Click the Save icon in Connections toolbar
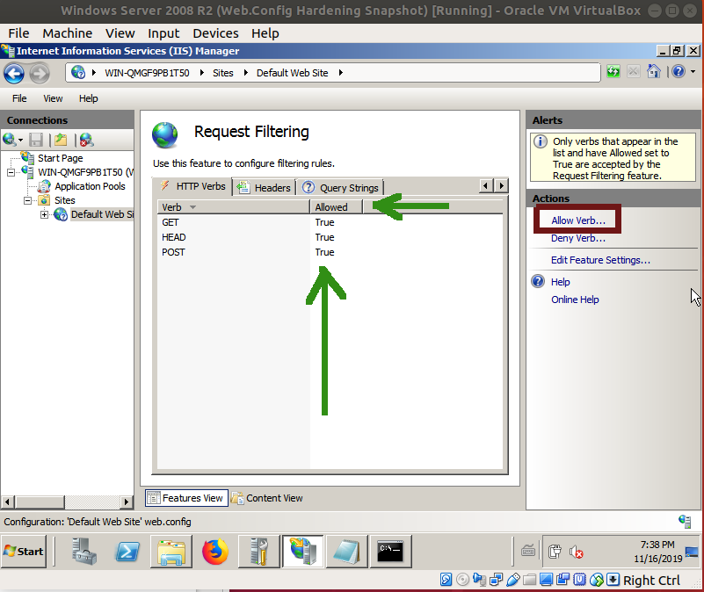This screenshot has height=592, width=704. coord(35,140)
